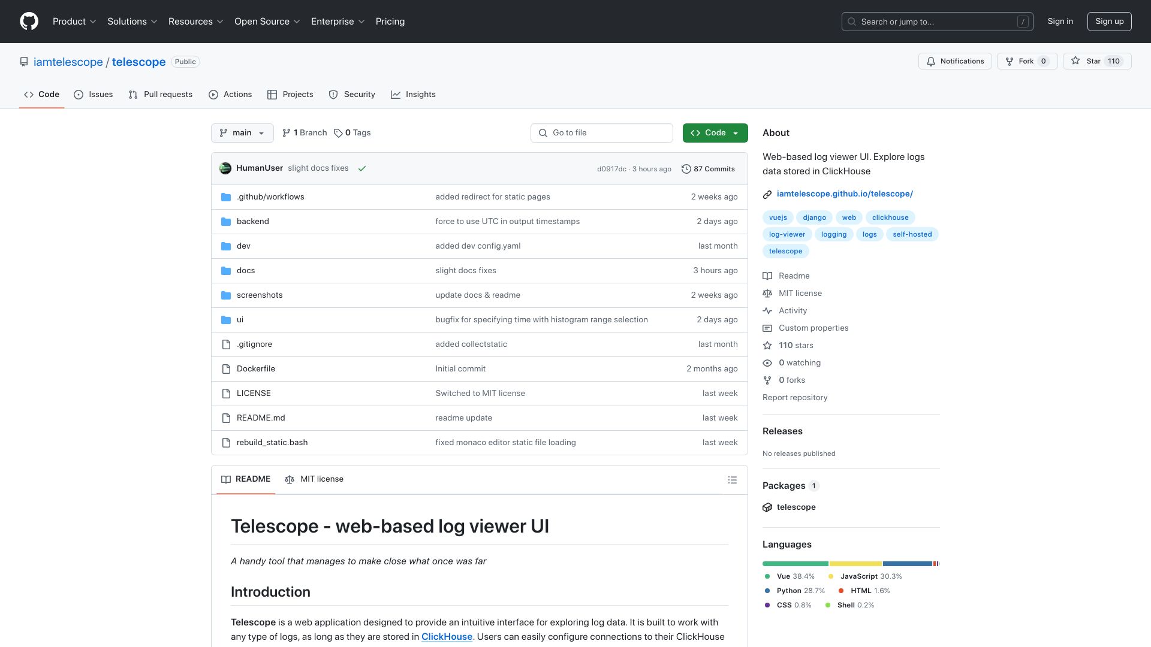Image resolution: width=1151 pixels, height=647 pixels.
Task: Open the rebuild_static.bash file
Action: click(272, 443)
